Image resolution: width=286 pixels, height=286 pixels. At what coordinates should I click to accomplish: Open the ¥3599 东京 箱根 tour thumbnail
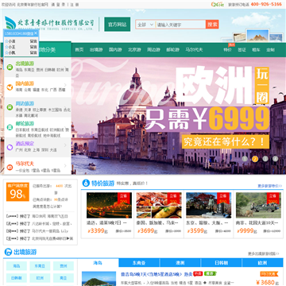pos(209,205)
